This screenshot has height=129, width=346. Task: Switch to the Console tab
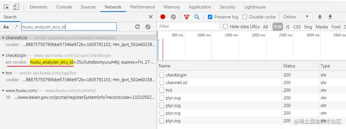click(64, 7)
